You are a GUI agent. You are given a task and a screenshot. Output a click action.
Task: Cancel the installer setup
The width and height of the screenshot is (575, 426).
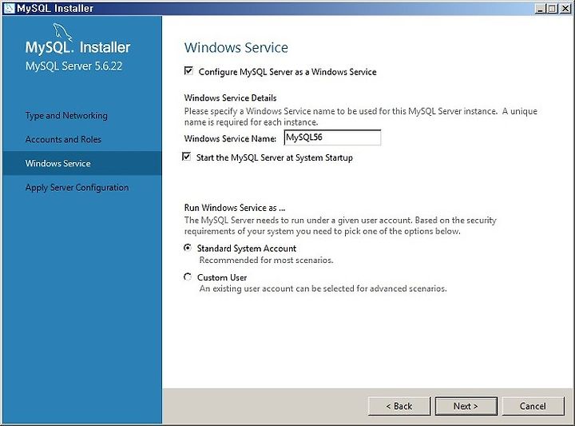[533, 406]
